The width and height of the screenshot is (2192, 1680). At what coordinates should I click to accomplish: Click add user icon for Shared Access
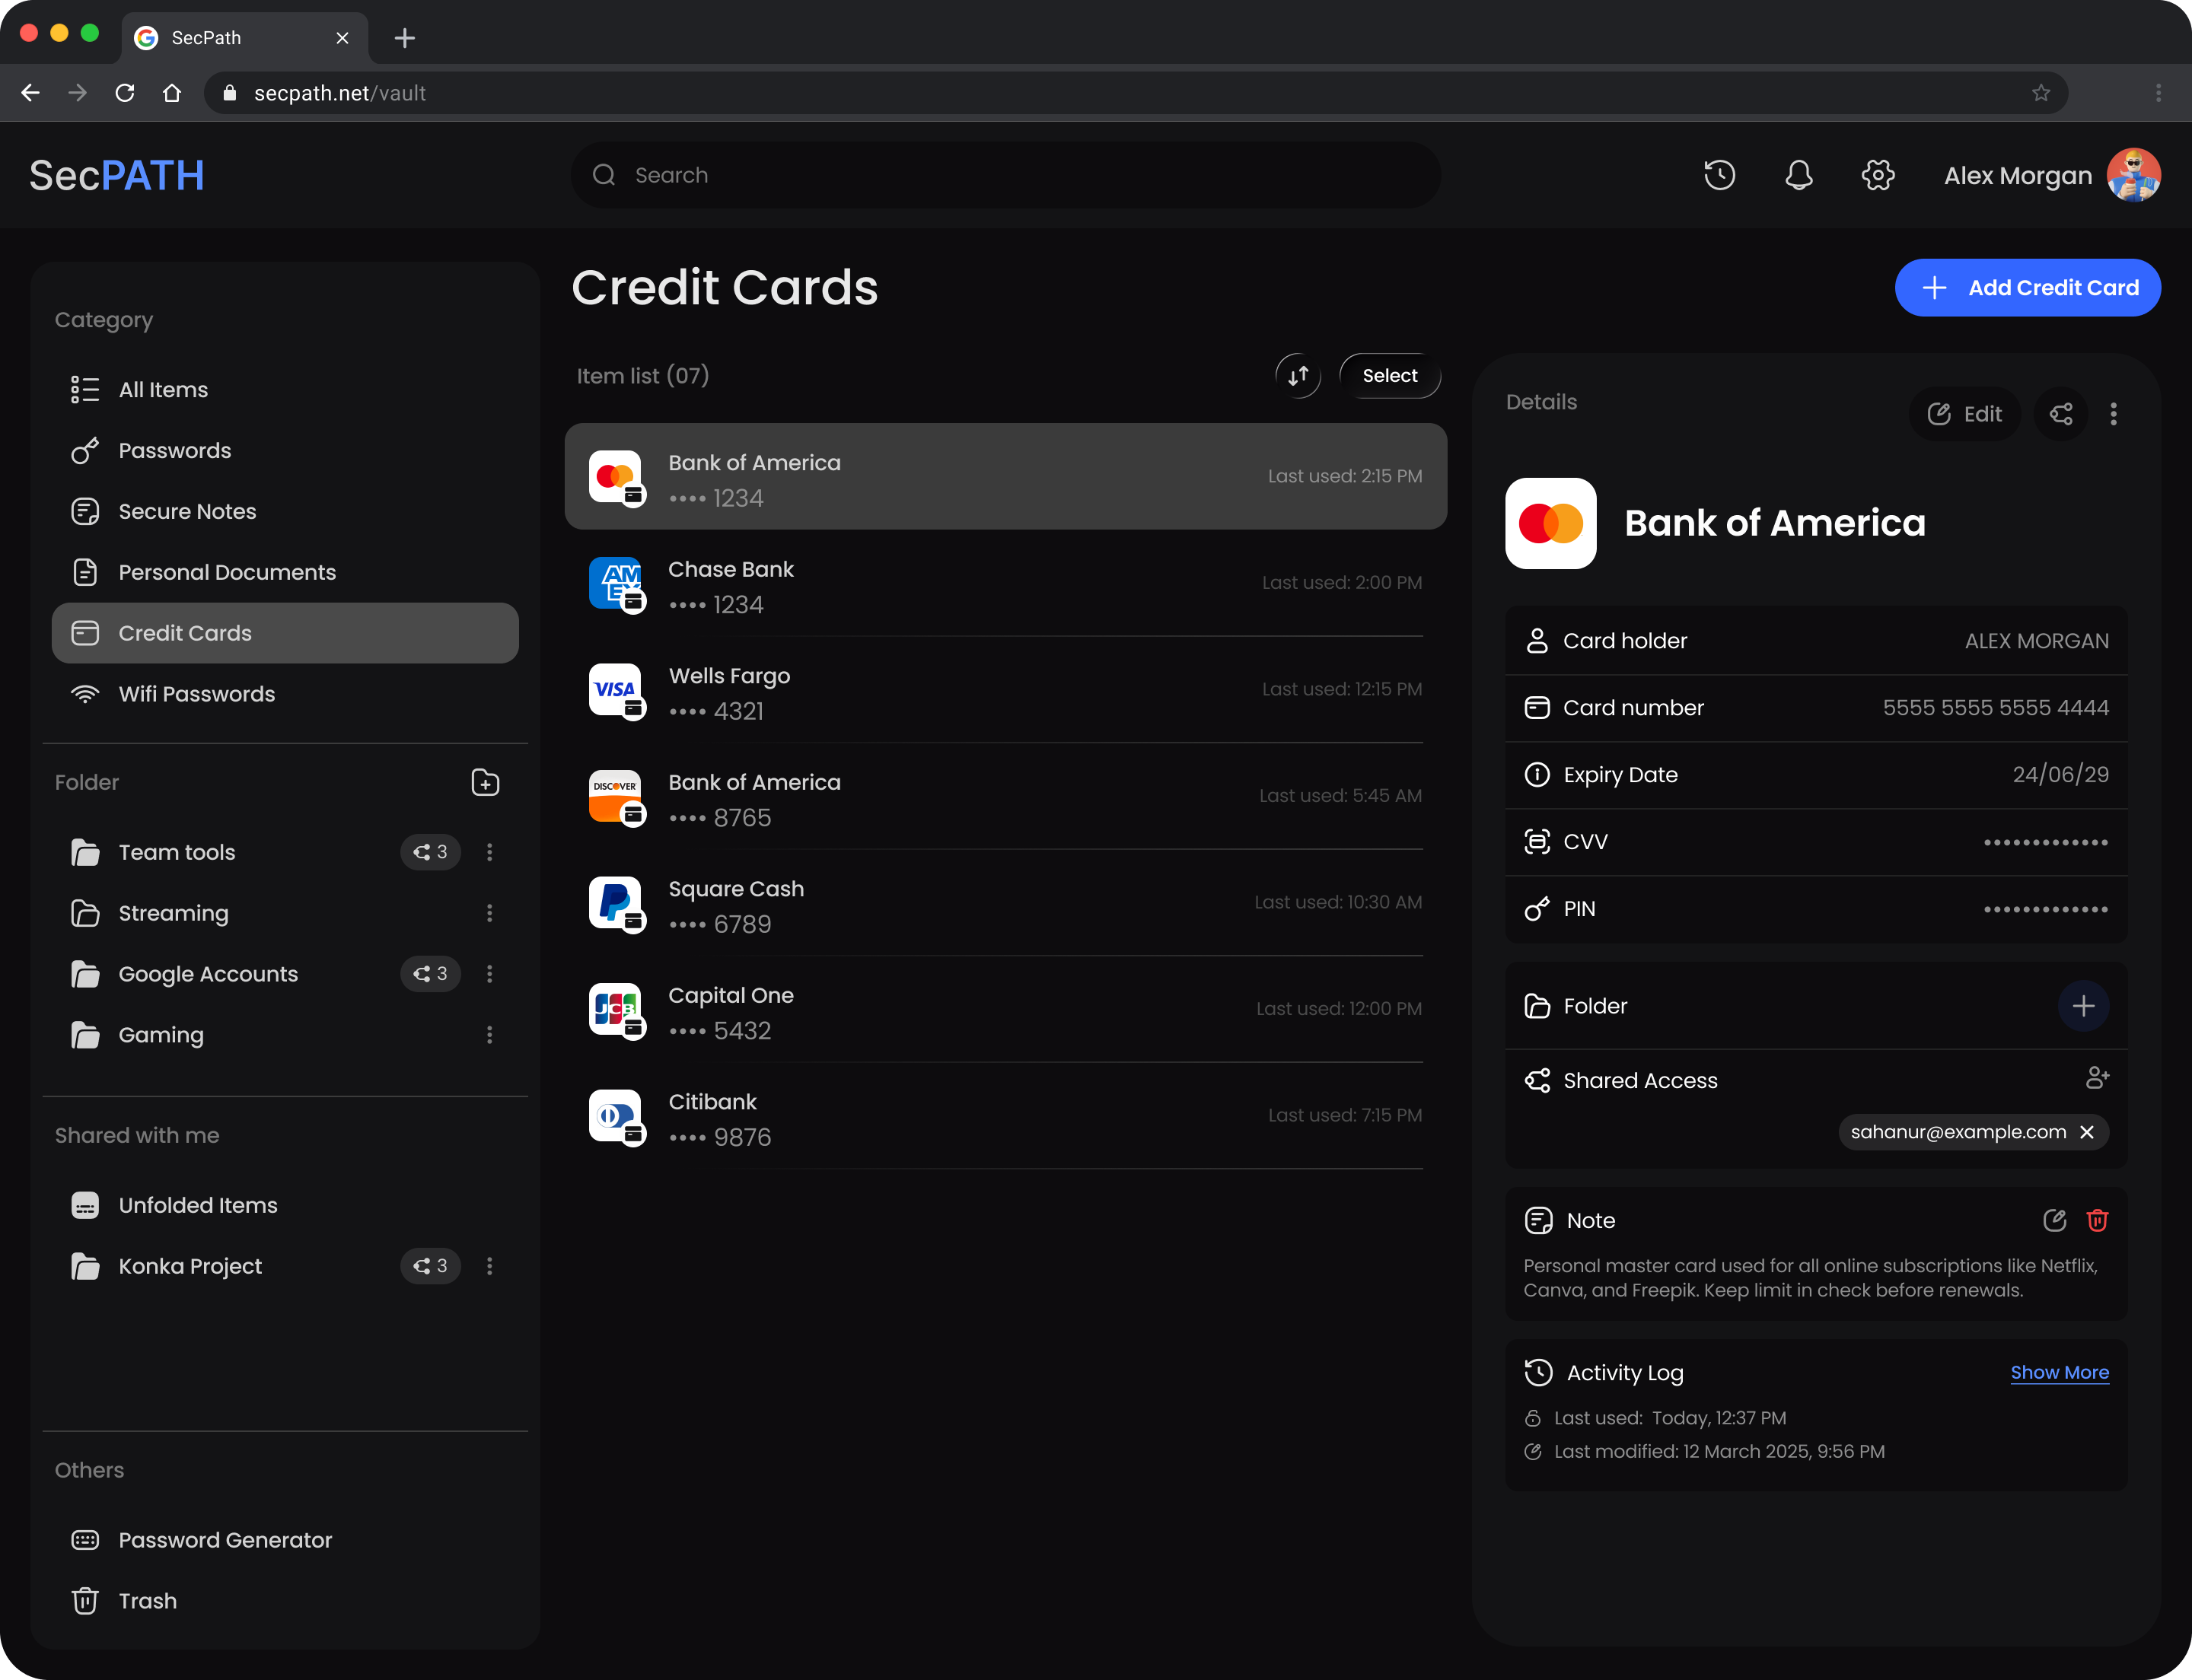2097,1078
